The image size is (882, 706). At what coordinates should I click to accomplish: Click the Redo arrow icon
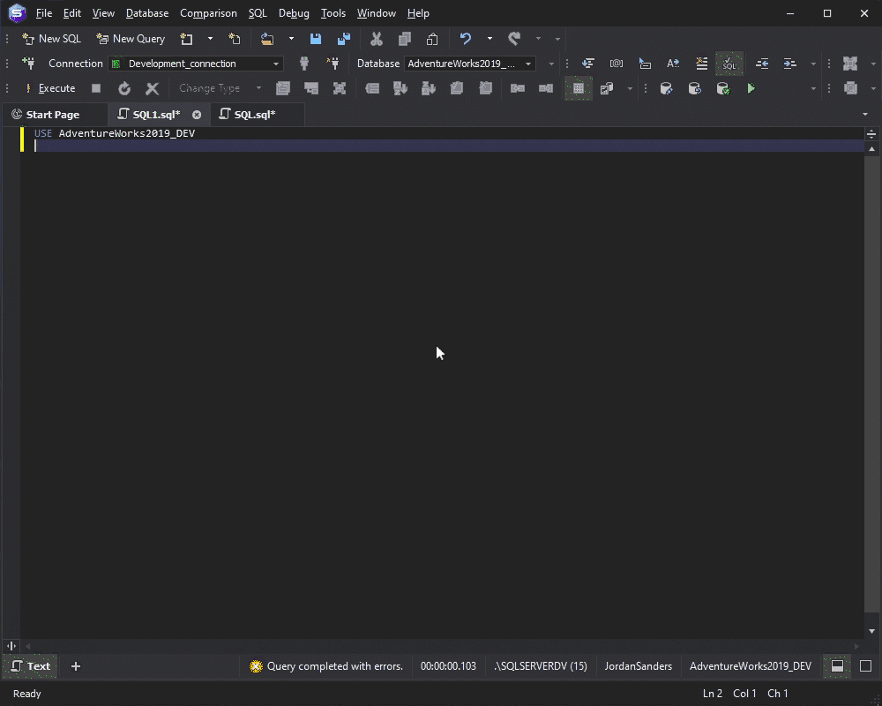pyautogui.click(x=514, y=39)
